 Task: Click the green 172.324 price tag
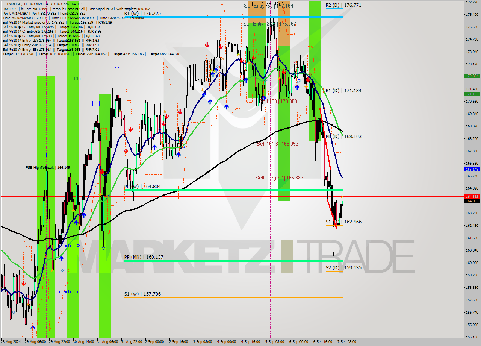point(472,76)
